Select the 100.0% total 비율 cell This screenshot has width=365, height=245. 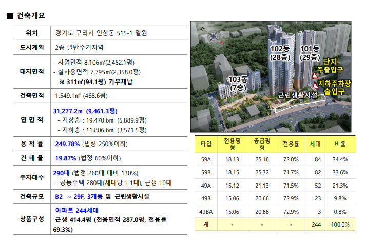click(x=340, y=224)
